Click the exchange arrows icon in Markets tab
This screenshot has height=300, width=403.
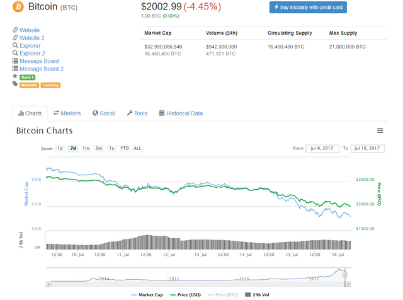[56, 113]
